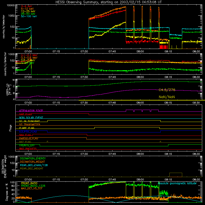Screen dimensions: 205x205
Task: Click the DECIMATION_ENERGY legend label
Action: tap(33, 158)
